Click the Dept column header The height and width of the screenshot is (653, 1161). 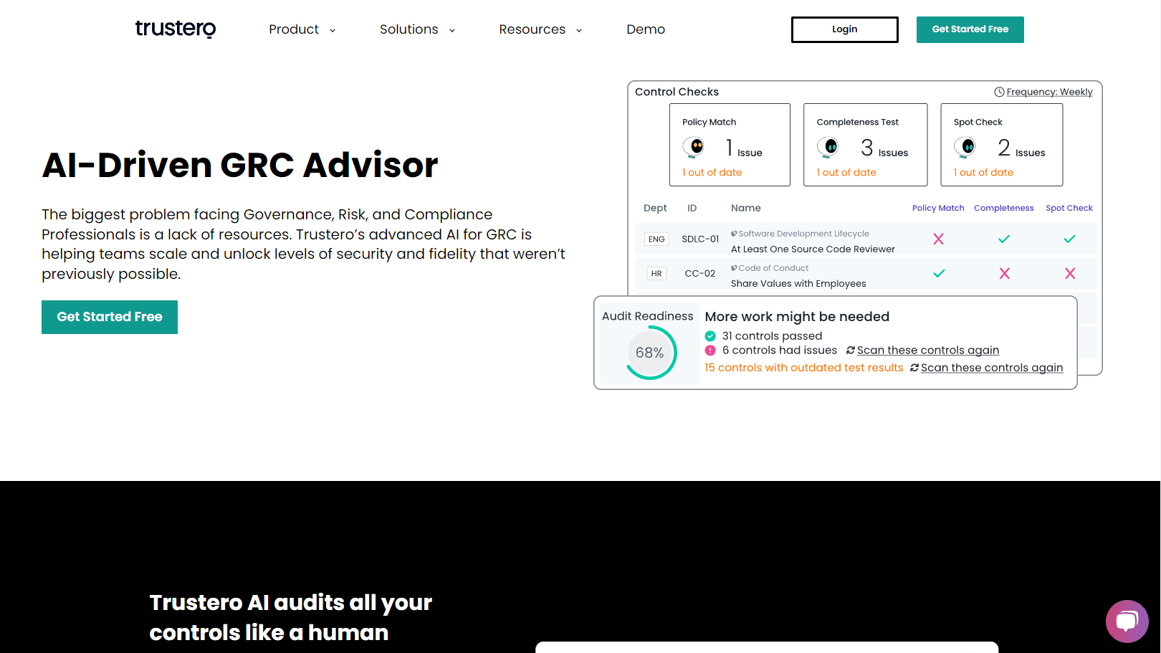(655, 208)
